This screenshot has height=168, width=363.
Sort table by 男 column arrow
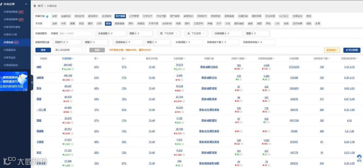coord(98,59)
